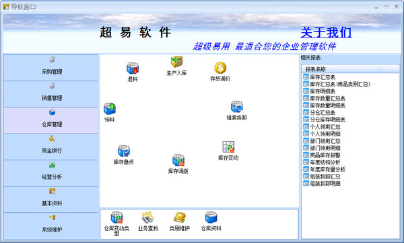Viewport: 404px width, 243px height.
Task: Open the 领料 material picking icon
Action: pos(110,109)
